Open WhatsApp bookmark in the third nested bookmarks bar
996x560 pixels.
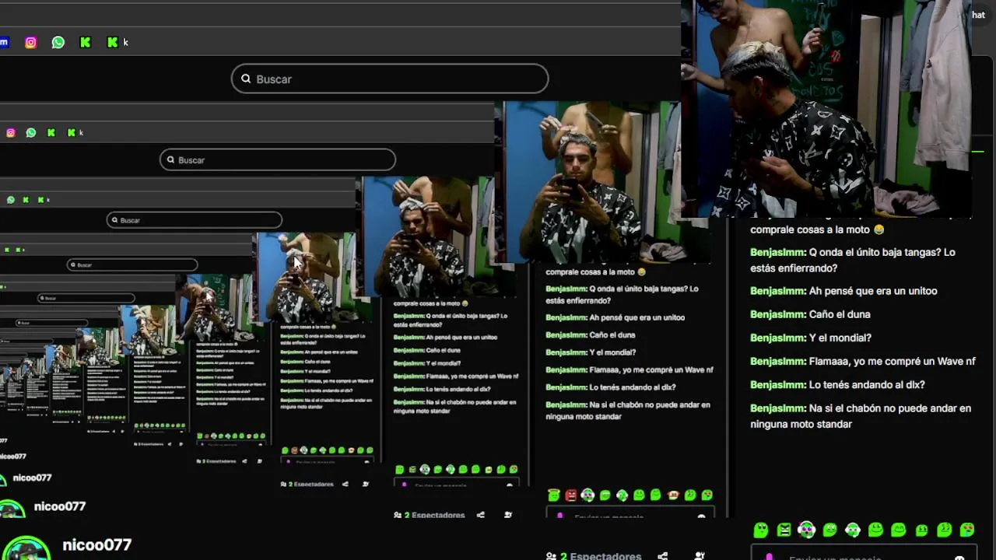click(11, 200)
